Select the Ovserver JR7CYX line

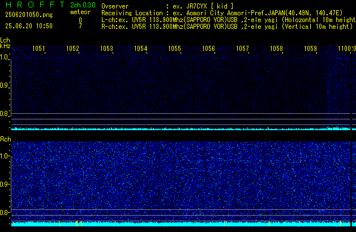pos(168,6)
